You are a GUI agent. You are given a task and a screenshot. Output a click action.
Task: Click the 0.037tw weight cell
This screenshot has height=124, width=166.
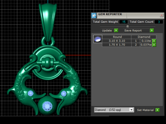pos(146,45)
